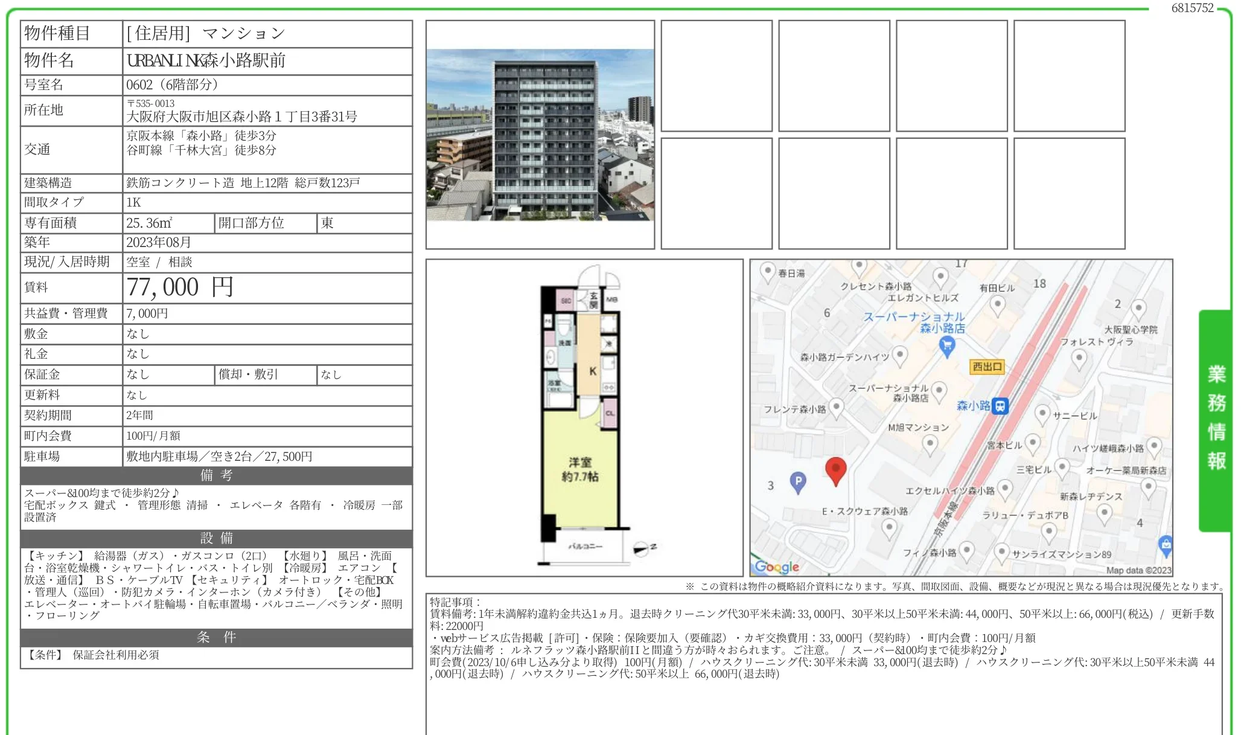1241x735 pixels.
Task: Click the サンライズマンション89 map pin
Action: click(1003, 551)
